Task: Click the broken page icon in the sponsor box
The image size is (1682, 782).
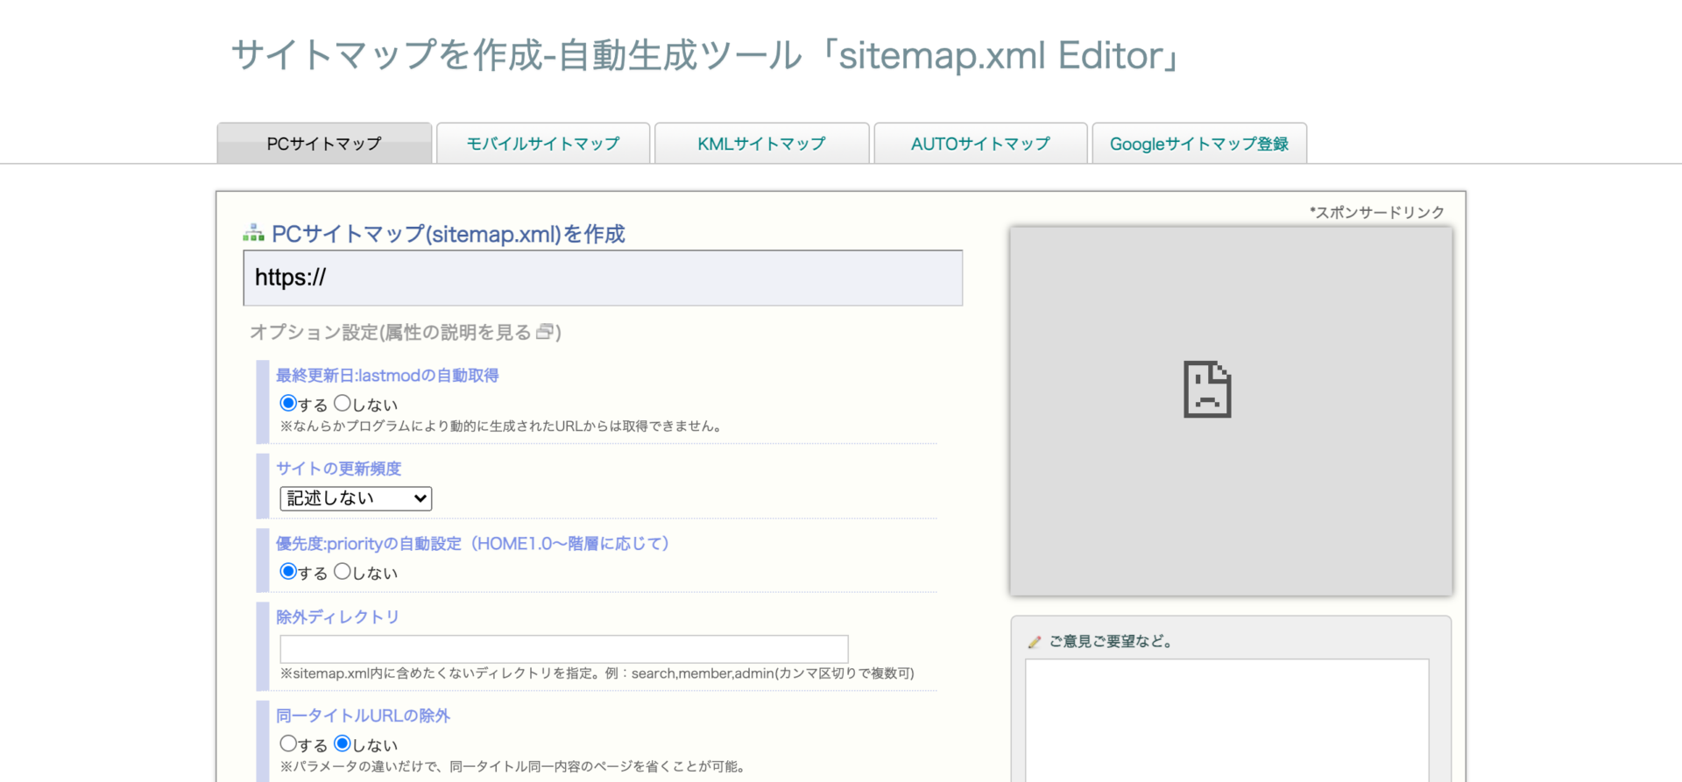Action: [x=1207, y=389]
